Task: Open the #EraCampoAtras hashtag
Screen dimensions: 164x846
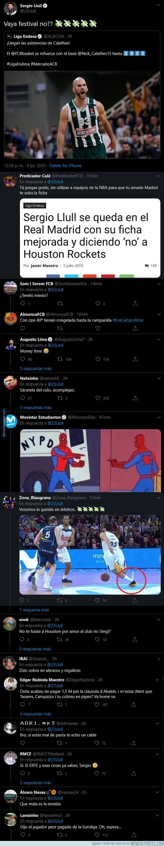Action: click(x=128, y=320)
